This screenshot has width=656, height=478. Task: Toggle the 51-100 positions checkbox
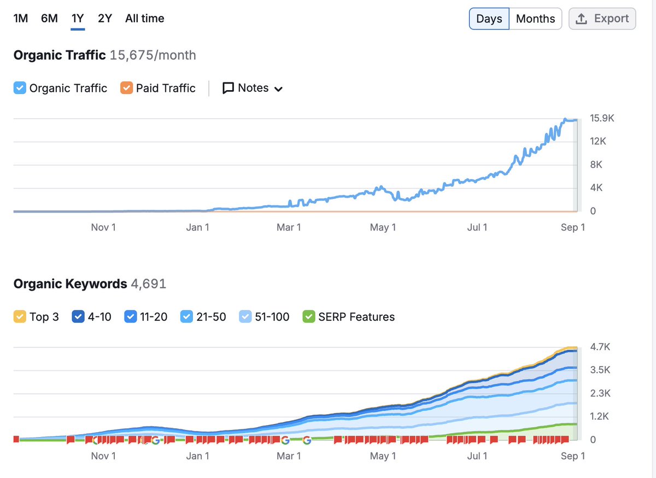coord(244,316)
